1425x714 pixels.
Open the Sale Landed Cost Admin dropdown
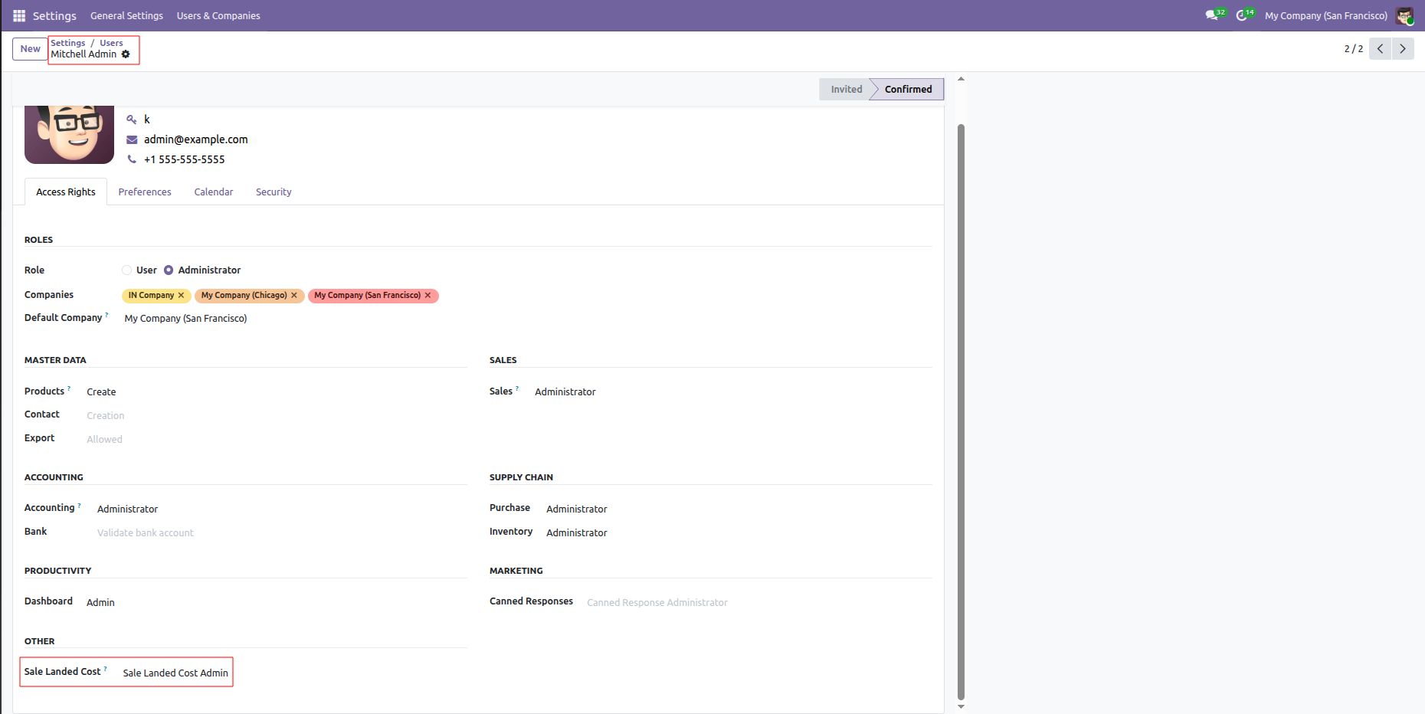pos(176,673)
